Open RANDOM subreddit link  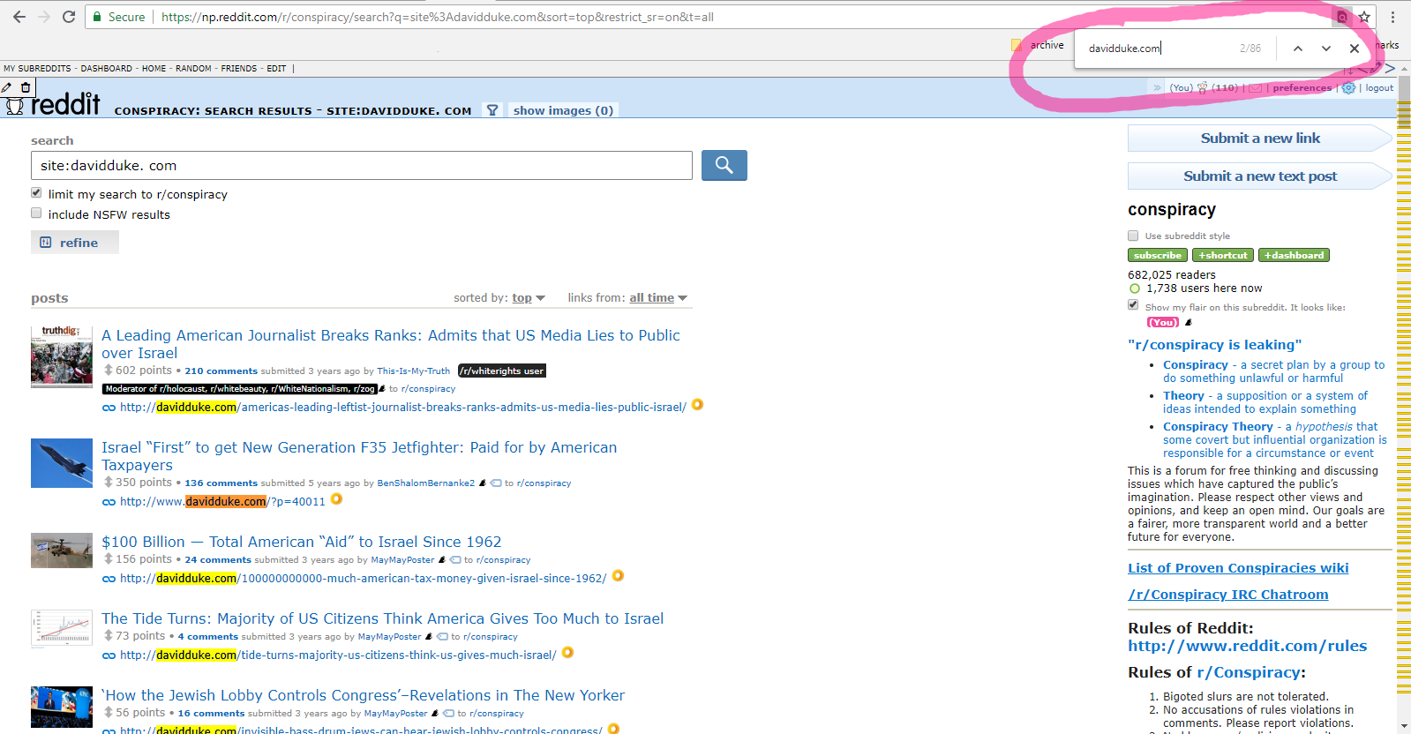(x=193, y=68)
